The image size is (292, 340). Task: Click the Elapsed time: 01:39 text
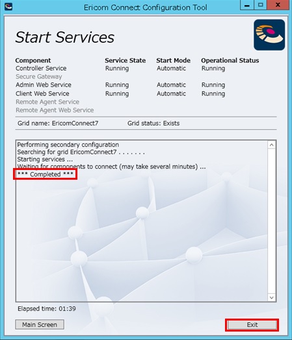47,309
